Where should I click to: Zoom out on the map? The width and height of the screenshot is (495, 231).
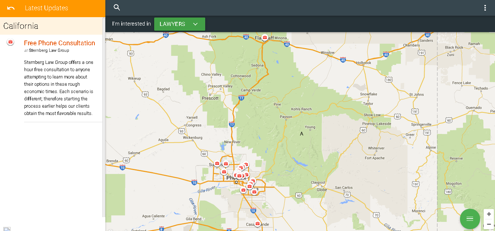pyautogui.click(x=489, y=224)
